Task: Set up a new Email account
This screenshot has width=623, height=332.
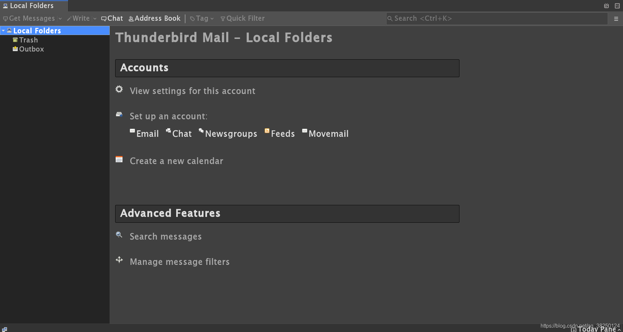Action: [x=144, y=133]
